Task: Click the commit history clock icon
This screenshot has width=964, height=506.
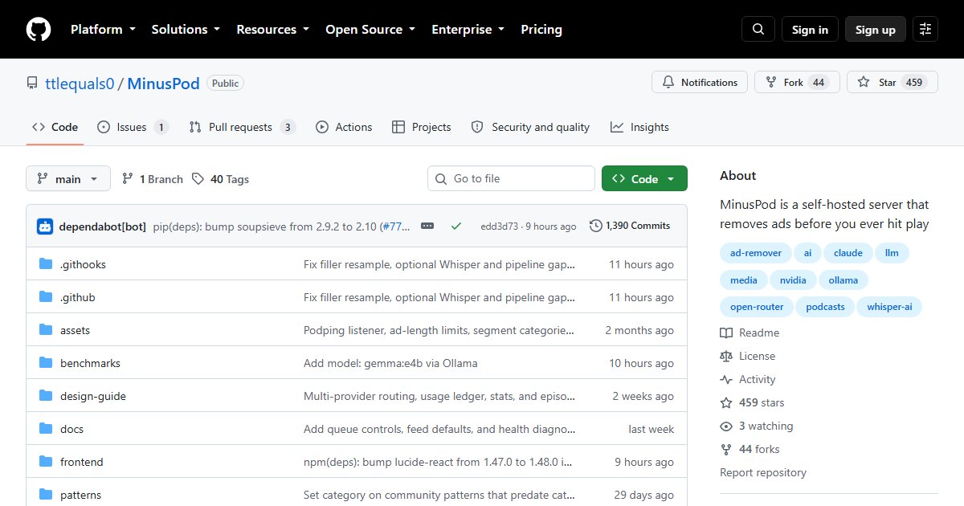Action: pos(595,226)
